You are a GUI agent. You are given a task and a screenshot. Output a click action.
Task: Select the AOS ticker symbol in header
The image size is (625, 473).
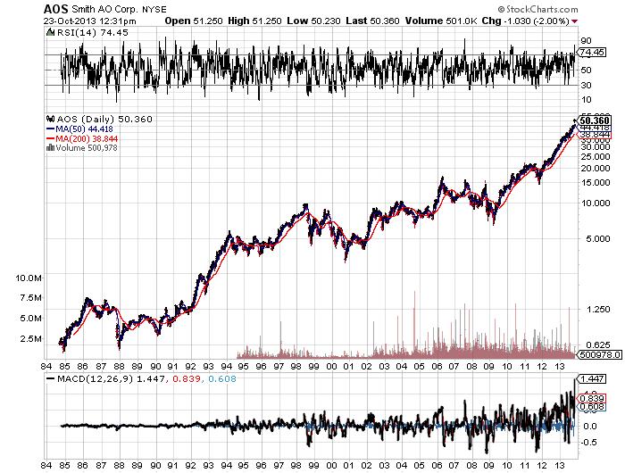coord(55,9)
